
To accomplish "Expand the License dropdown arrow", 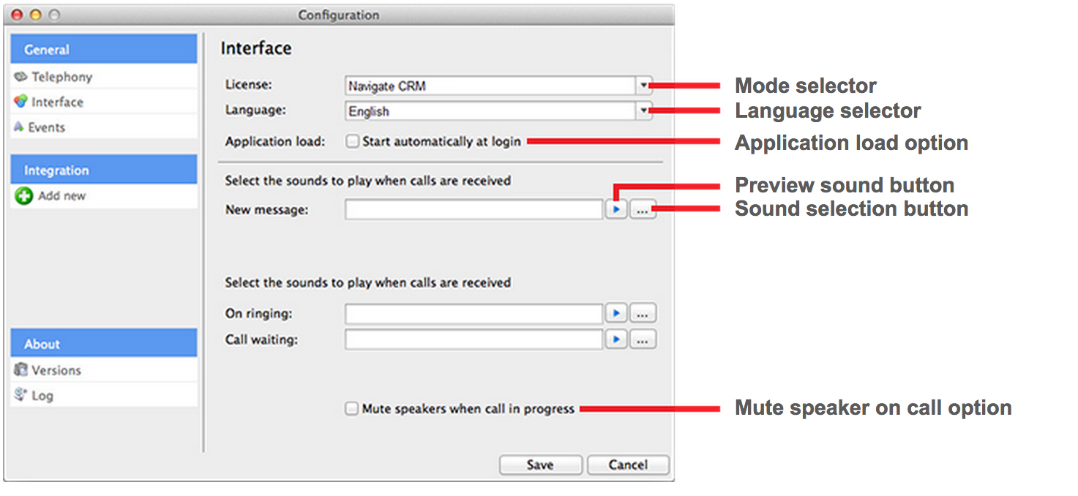I will coord(643,86).
